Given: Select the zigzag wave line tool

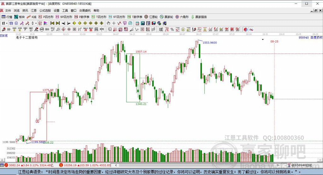Looking at the screenshot, I should point(137,30).
